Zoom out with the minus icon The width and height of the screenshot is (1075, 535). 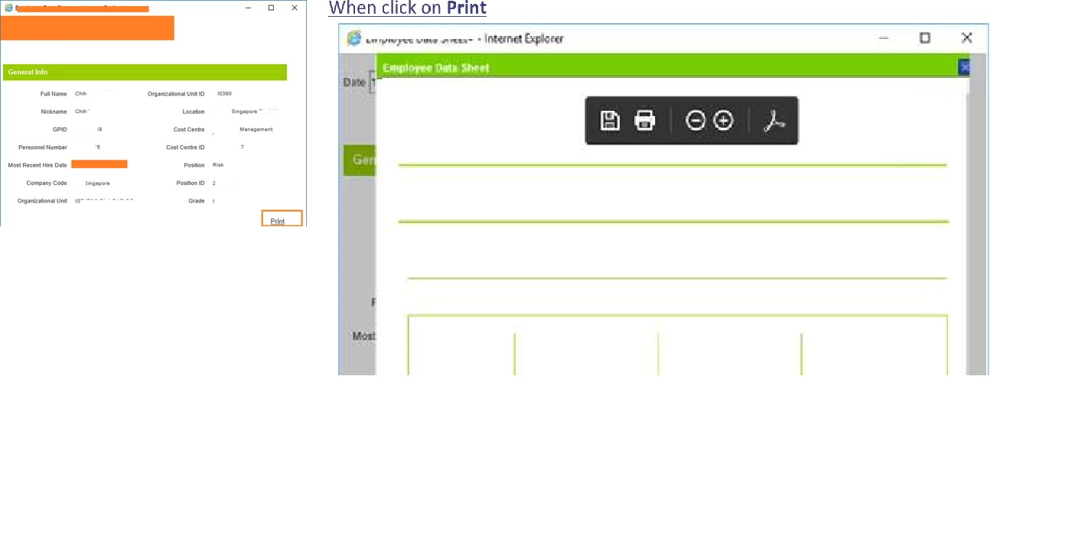pos(695,120)
